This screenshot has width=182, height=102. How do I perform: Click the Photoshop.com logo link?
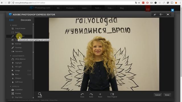pos(40,8)
